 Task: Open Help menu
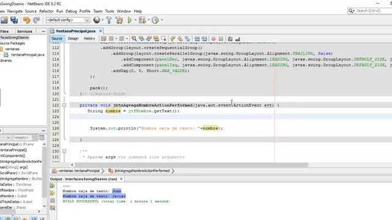point(138,11)
